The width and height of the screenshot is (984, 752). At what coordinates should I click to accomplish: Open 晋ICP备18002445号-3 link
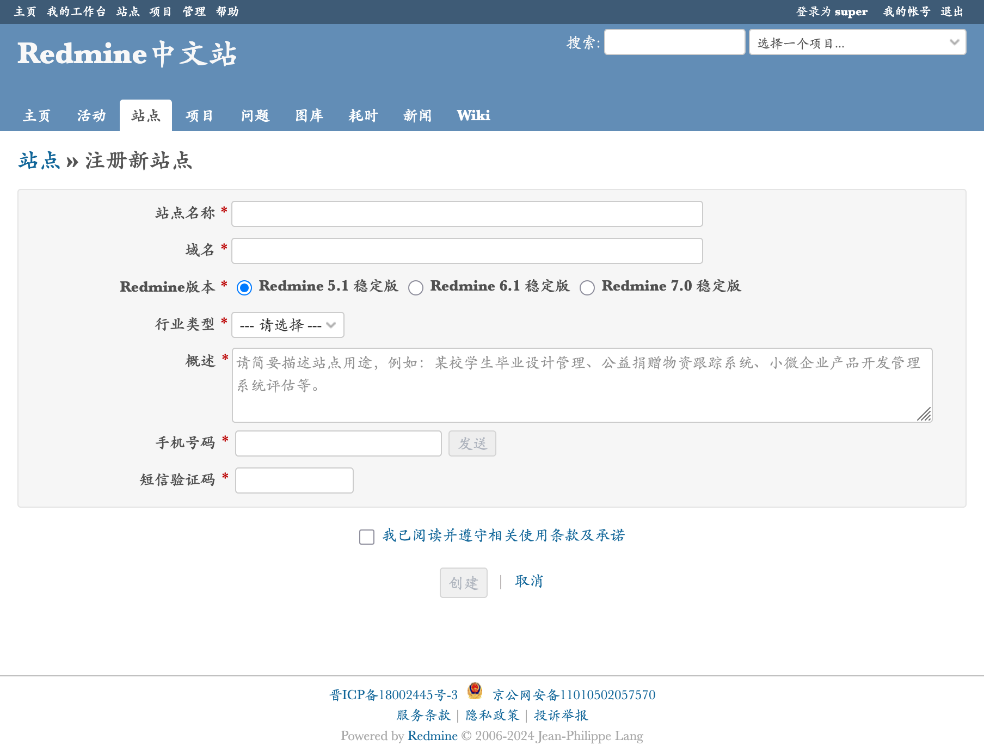coord(393,695)
